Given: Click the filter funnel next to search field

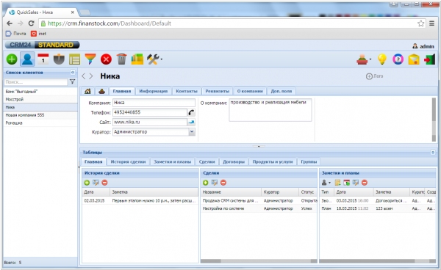Looking at the screenshot, I should tap(72, 81).
